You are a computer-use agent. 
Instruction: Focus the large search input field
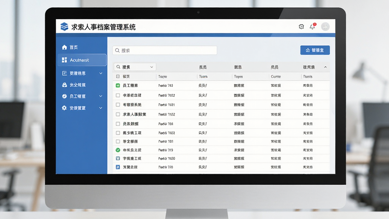tap(165, 51)
